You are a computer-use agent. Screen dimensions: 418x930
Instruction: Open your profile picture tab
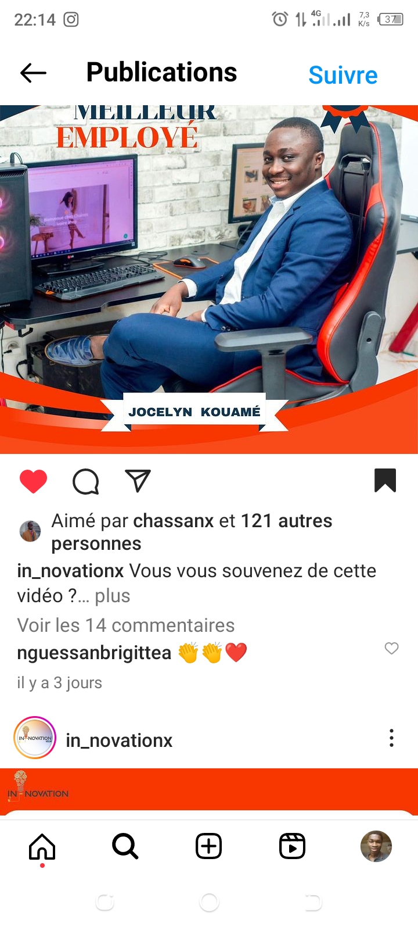pos(376,846)
